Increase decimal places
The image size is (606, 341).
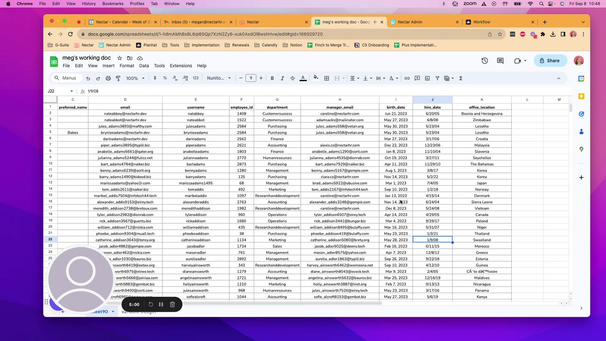click(x=185, y=78)
